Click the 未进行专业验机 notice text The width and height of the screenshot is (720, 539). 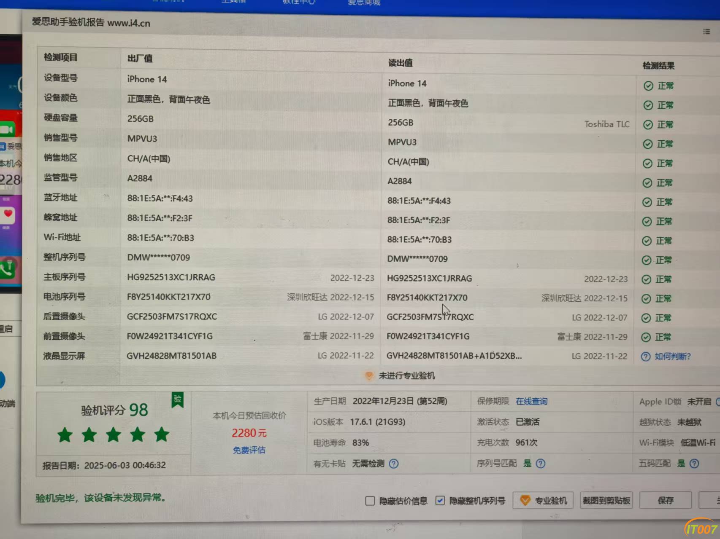(x=407, y=375)
